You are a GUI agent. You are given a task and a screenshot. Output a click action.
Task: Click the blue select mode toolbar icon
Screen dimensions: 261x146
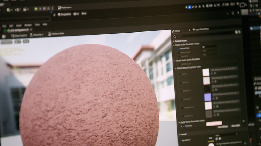pyautogui.click(x=189, y=7)
